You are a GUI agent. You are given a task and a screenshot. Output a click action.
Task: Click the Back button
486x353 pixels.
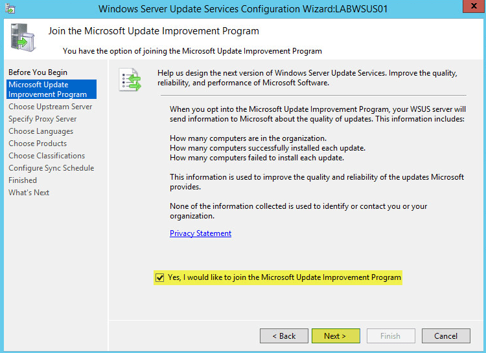click(x=284, y=336)
